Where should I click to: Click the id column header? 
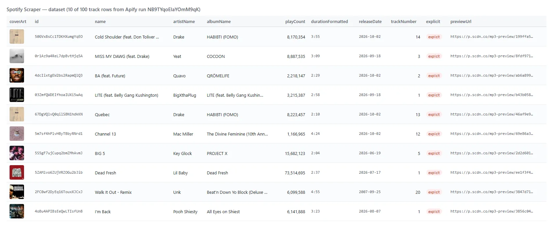[x=37, y=21]
